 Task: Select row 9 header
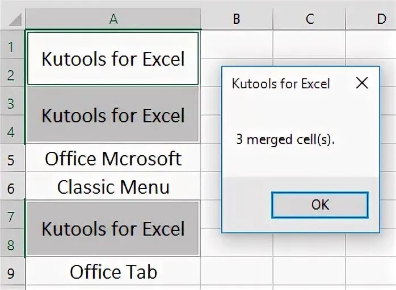point(12,272)
